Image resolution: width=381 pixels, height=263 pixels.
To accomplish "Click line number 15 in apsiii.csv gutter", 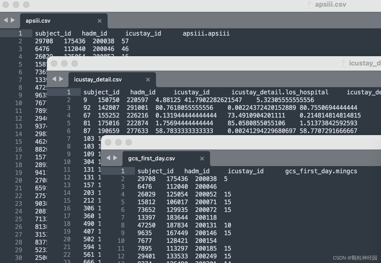I will (19, 142).
